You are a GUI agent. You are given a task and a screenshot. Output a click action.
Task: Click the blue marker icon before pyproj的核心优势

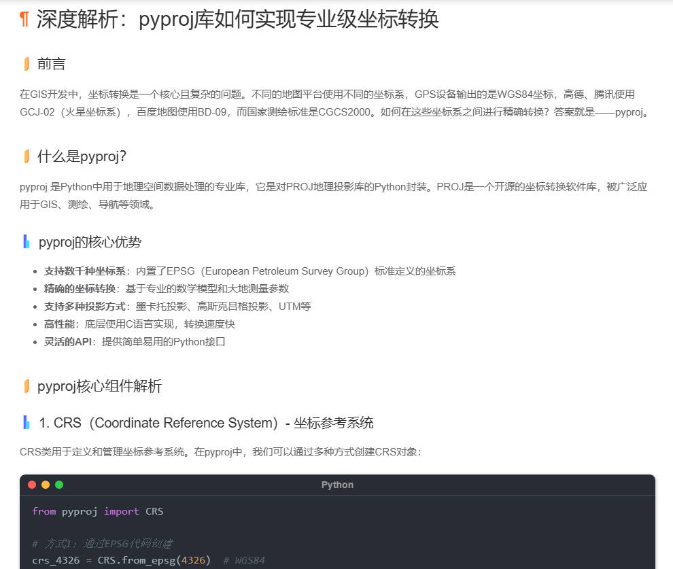[26, 241]
